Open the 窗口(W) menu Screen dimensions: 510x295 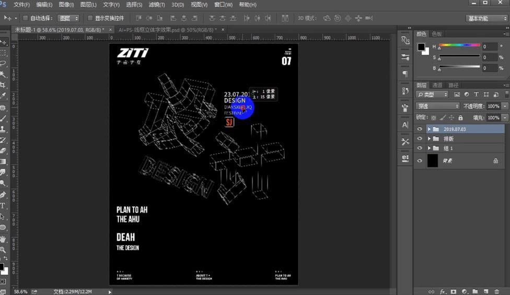click(224, 5)
